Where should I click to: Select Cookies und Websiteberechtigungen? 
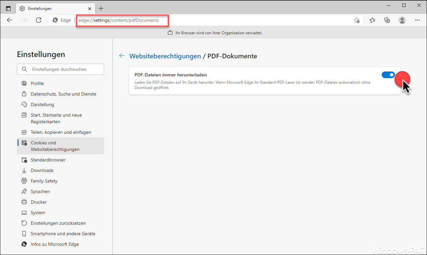60,146
